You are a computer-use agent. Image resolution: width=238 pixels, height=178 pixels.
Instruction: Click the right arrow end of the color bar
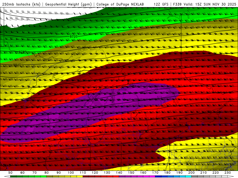231,177
